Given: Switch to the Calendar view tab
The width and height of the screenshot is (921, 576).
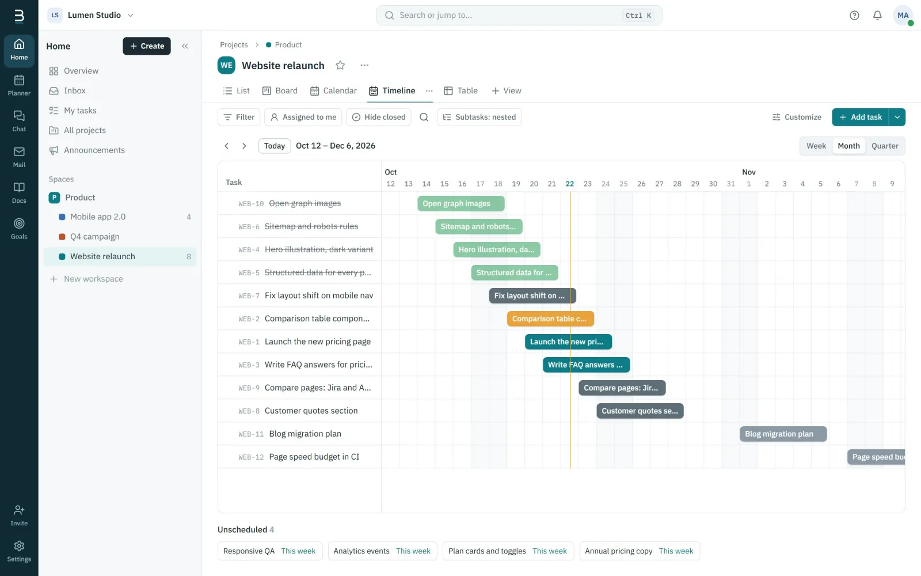Looking at the screenshot, I should 333,91.
